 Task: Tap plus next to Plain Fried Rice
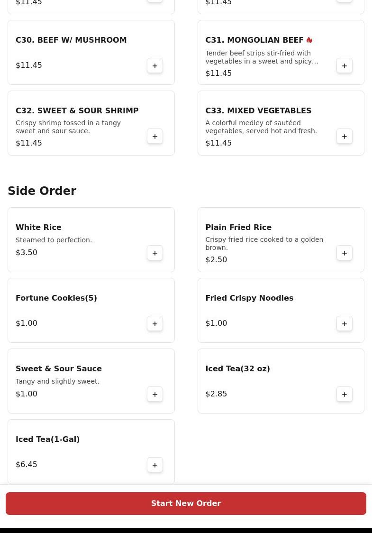pyautogui.click(x=345, y=253)
